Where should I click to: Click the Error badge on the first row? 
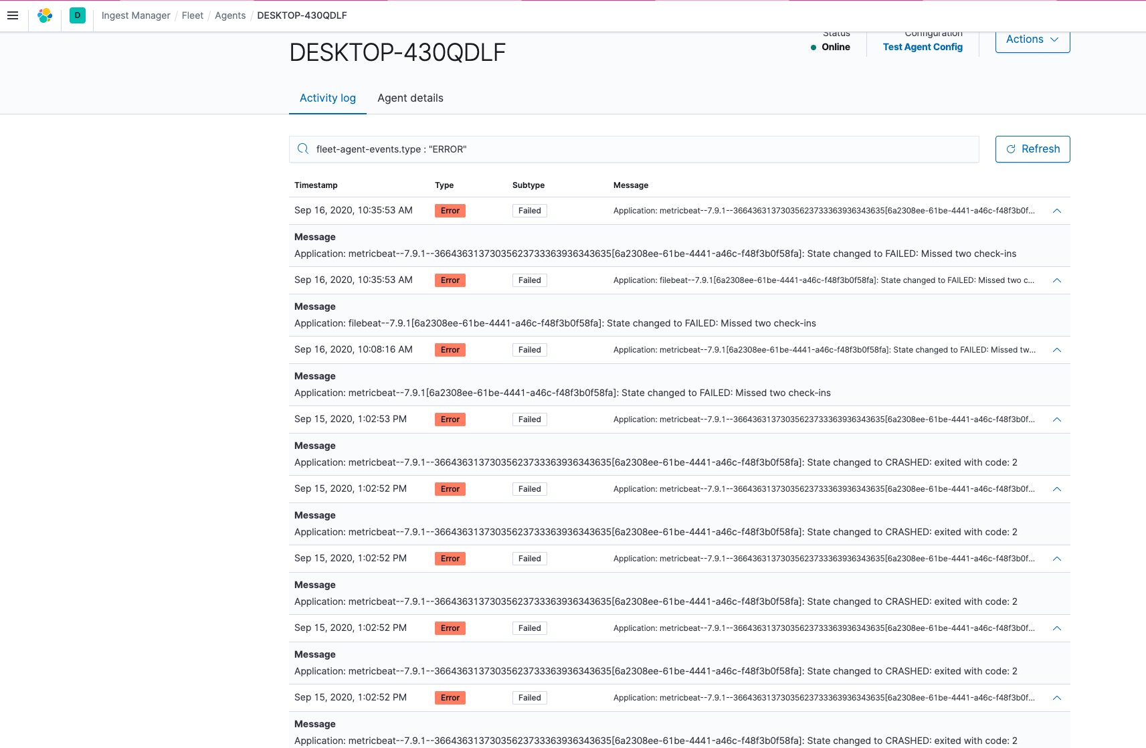pos(450,210)
